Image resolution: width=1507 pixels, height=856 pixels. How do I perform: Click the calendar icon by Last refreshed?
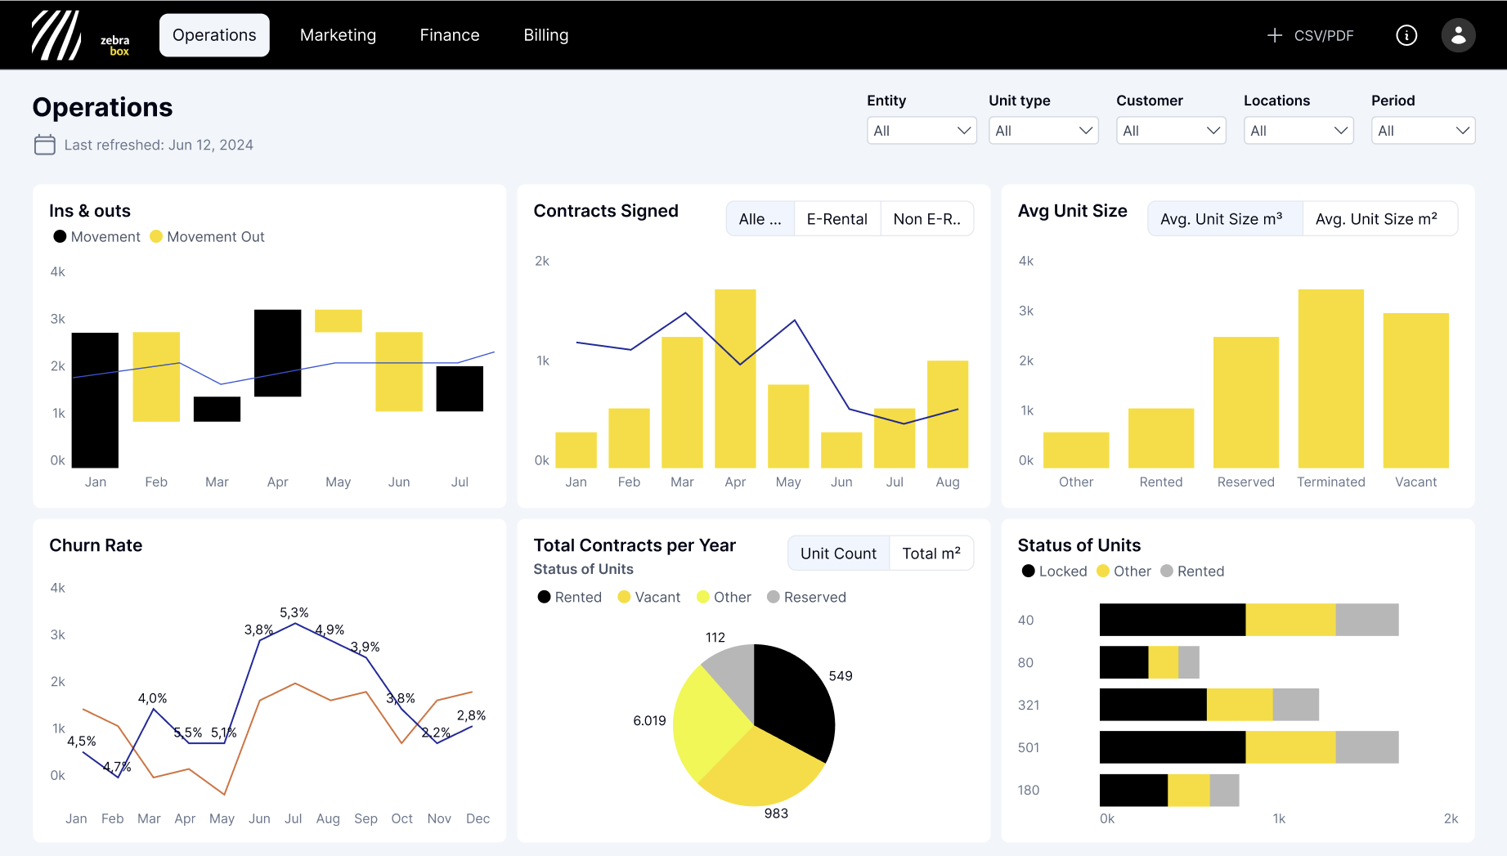[x=44, y=145]
